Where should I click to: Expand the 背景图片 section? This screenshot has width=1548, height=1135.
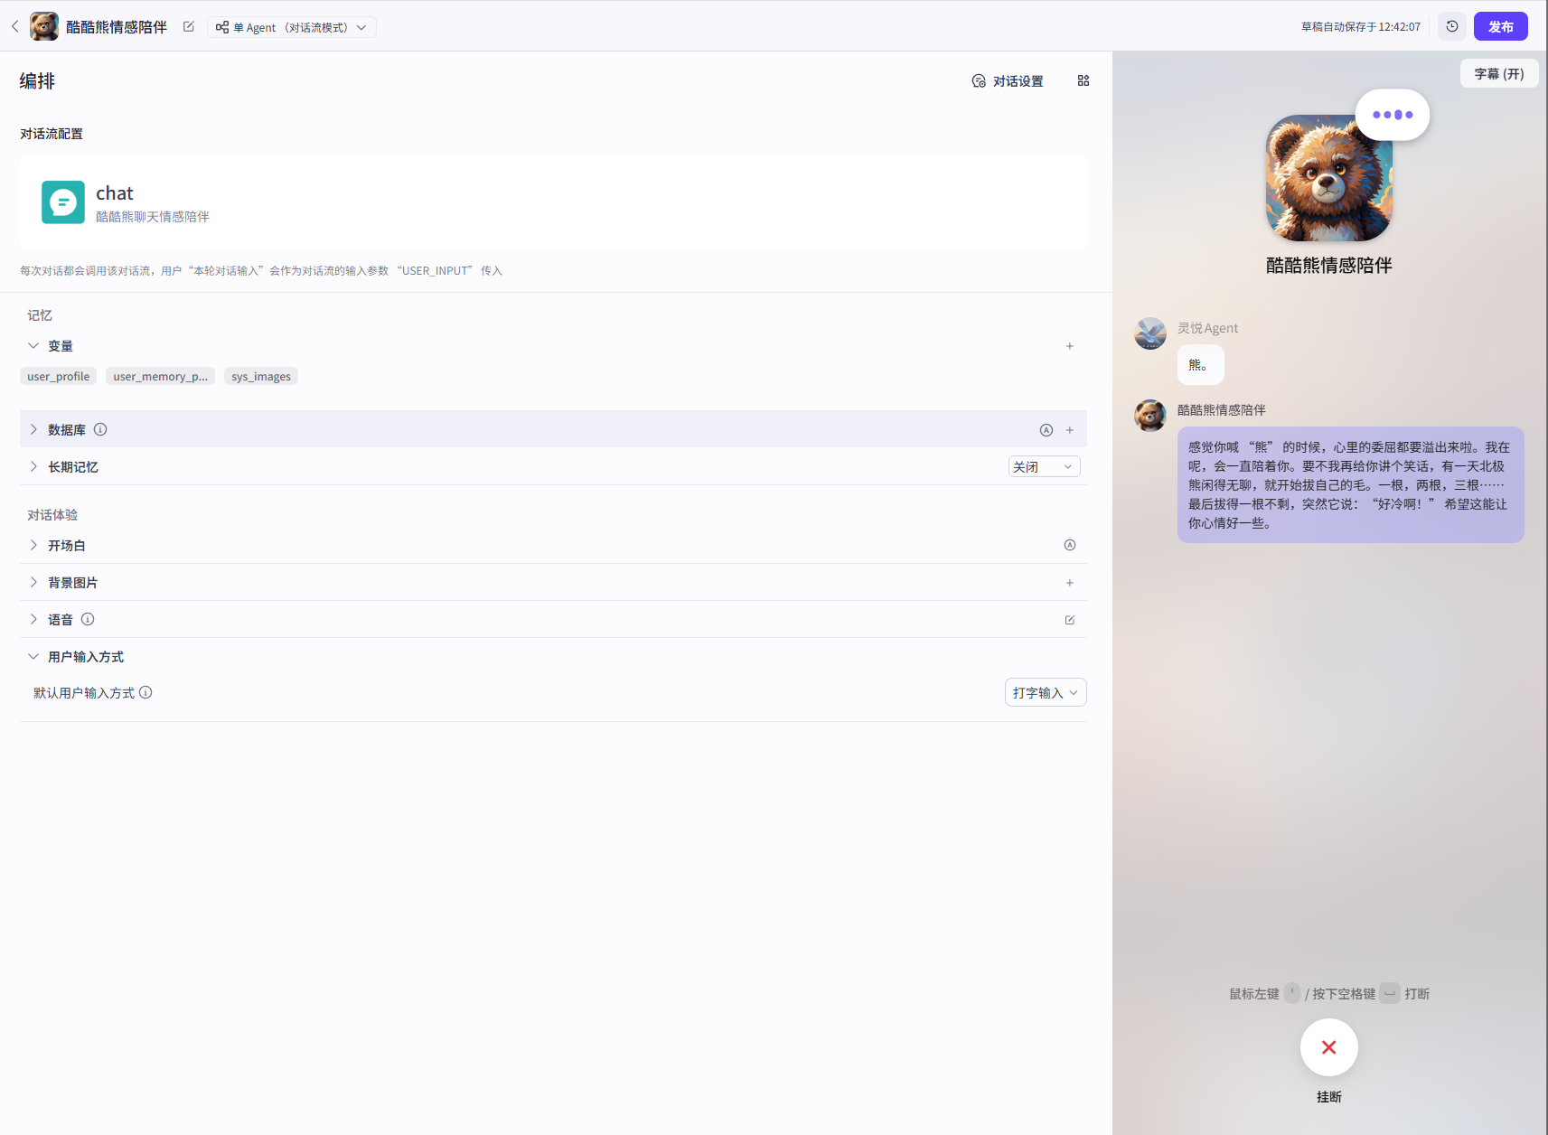tap(33, 583)
